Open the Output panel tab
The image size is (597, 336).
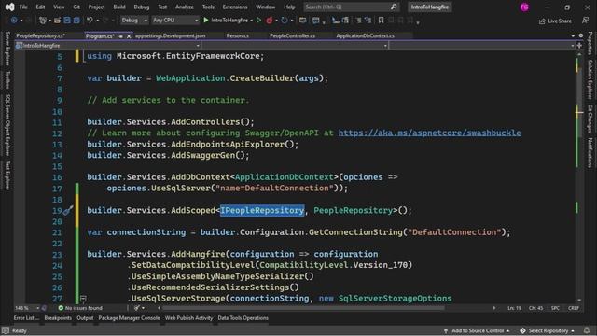pos(85,318)
